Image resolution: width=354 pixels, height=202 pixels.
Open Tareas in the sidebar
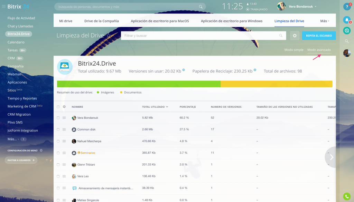tap(13, 50)
